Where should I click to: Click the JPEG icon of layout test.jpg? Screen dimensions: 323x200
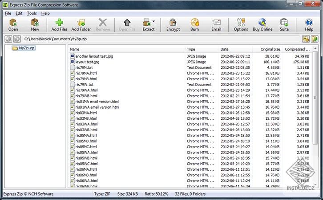pos(73,62)
